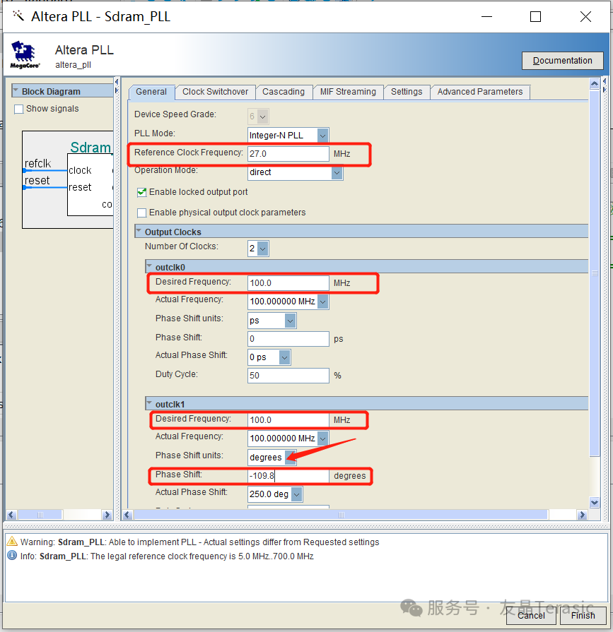Click the MegaCore logo icon

click(x=25, y=54)
